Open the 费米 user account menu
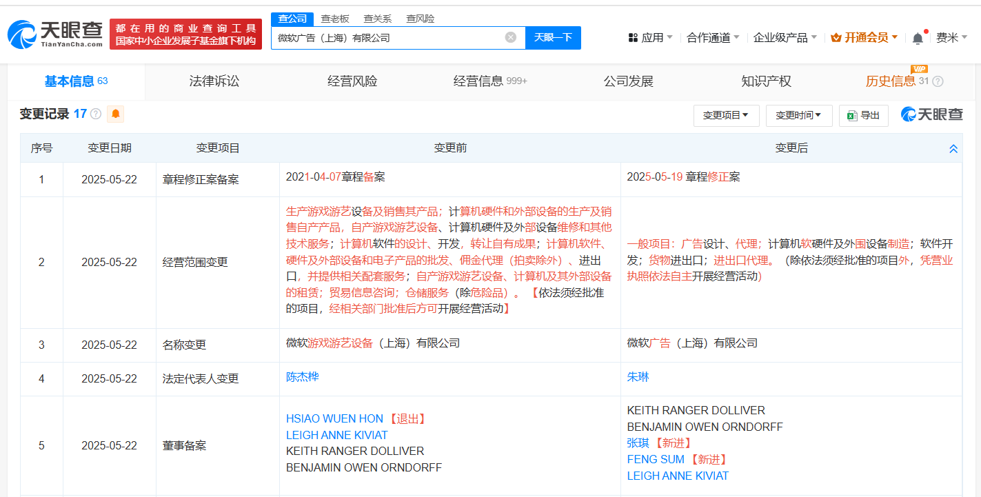This screenshot has height=497, width=981. (951, 38)
